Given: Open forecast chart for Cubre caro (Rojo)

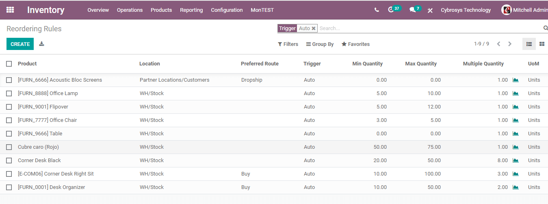Looking at the screenshot, I should tap(516, 147).
